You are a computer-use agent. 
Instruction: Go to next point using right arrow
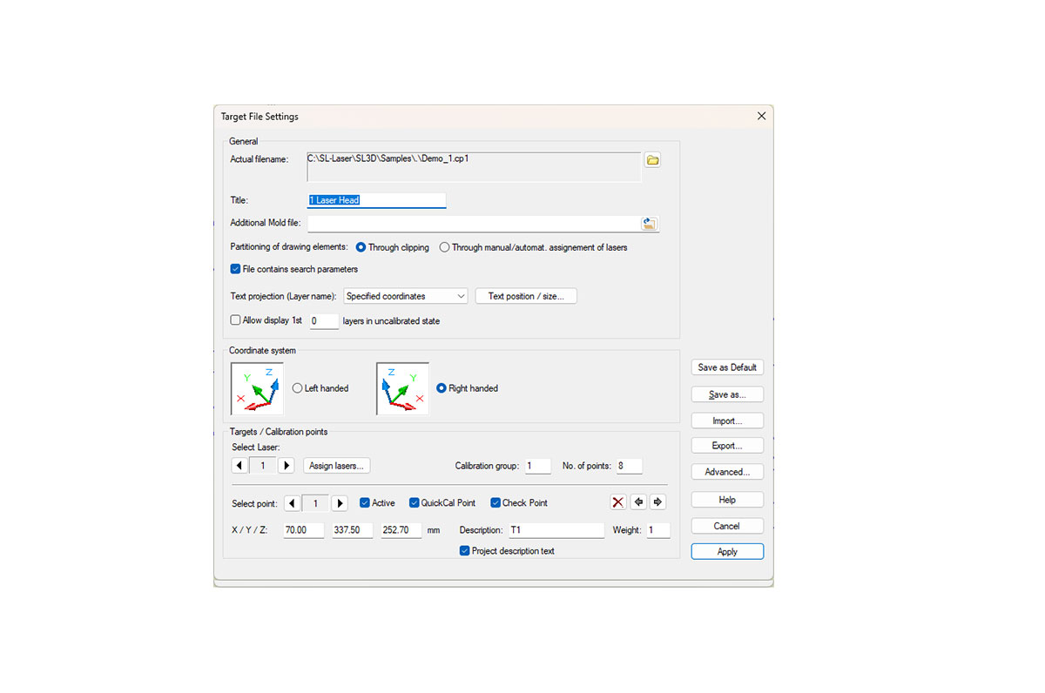[340, 503]
